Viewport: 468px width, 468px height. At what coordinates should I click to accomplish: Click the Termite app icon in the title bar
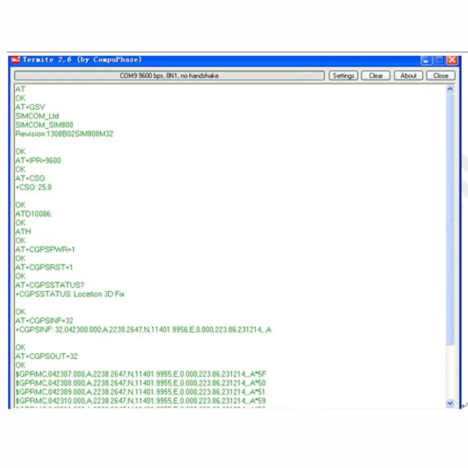click(16, 60)
